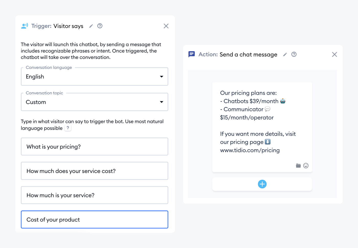Image resolution: width=358 pixels, height=248 pixels.
Task: Click the www.tidio.com/pricing link text
Action: [x=250, y=150]
